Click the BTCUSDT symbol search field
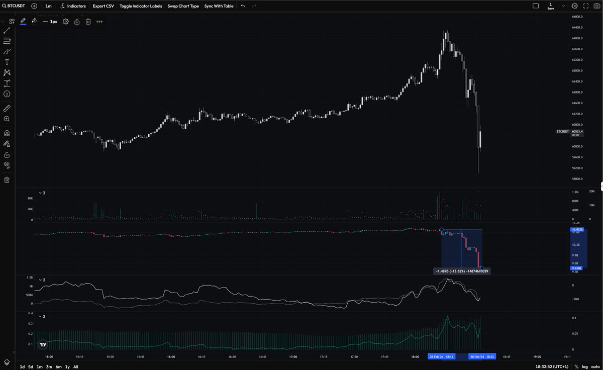The width and height of the screenshot is (603, 370). click(x=15, y=6)
